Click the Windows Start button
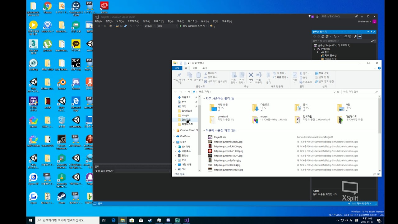The image size is (398, 224). click(31, 220)
